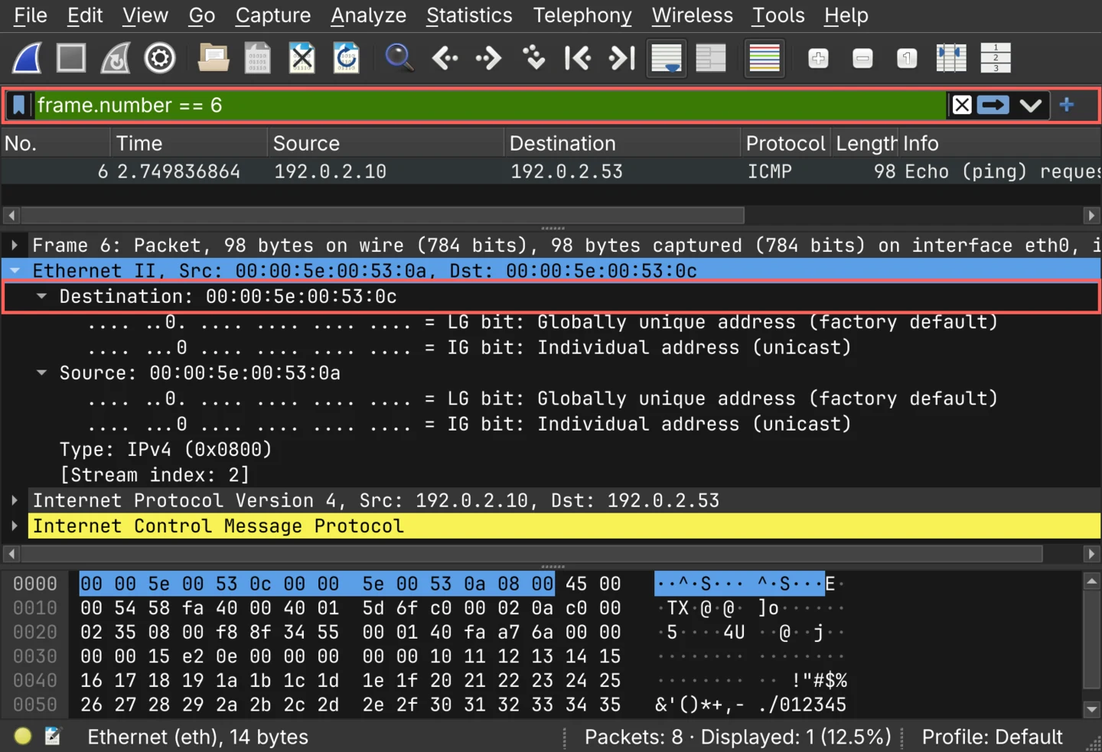Screen dimensions: 1102x752
Task: Reload this capture file
Action: coord(347,58)
